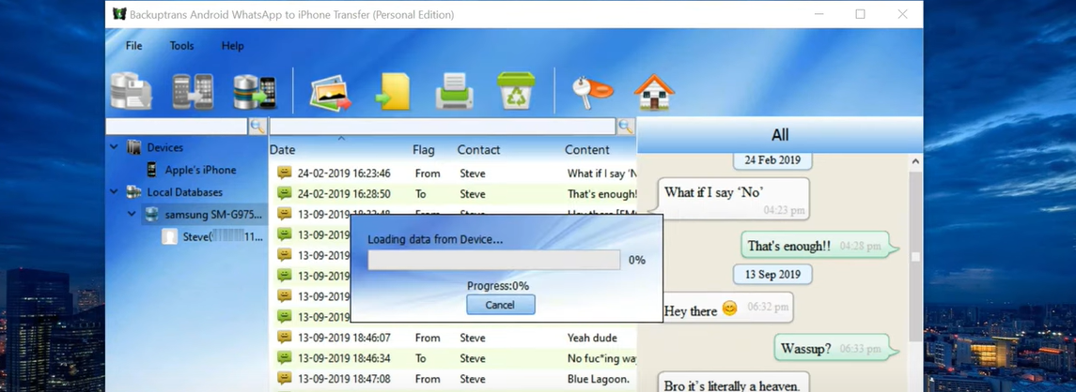Image resolution: width=1076 pixels, height=392 pixels.
Task: Click the export photos toolbar icon
Action: click(x=330, y=93)
